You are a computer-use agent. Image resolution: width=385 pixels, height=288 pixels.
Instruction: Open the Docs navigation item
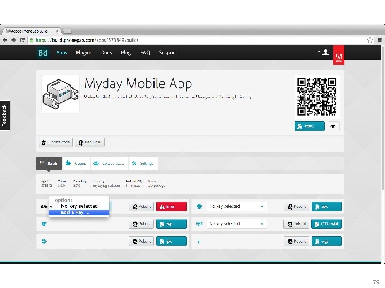[106, 53]
